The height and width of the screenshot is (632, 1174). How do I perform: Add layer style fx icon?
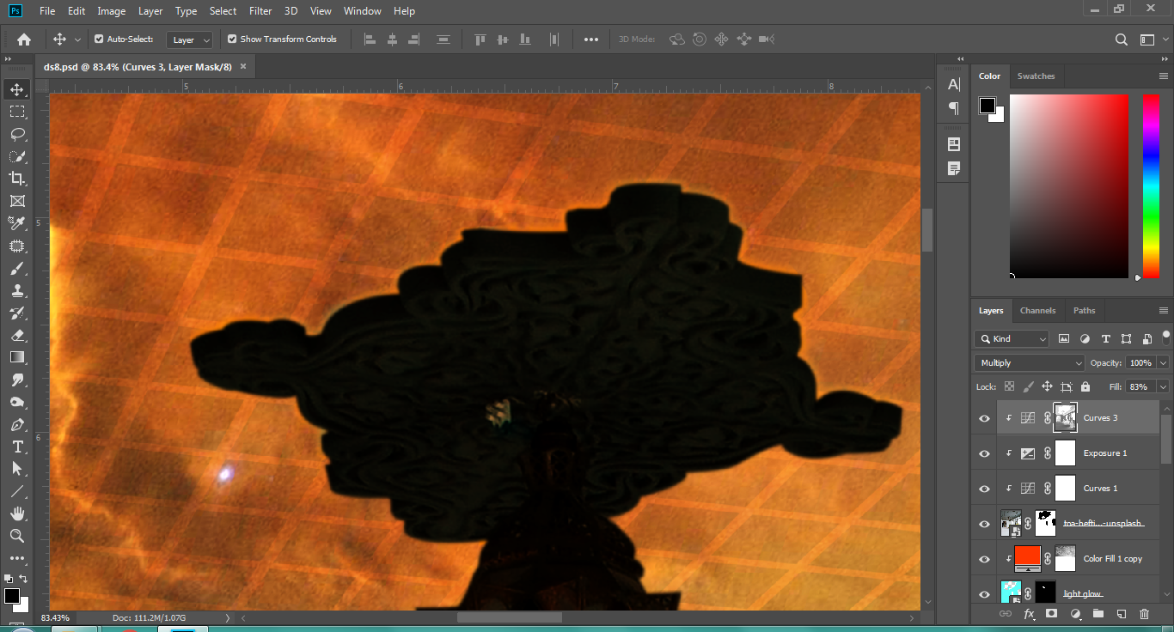[x=1029, y=614]
